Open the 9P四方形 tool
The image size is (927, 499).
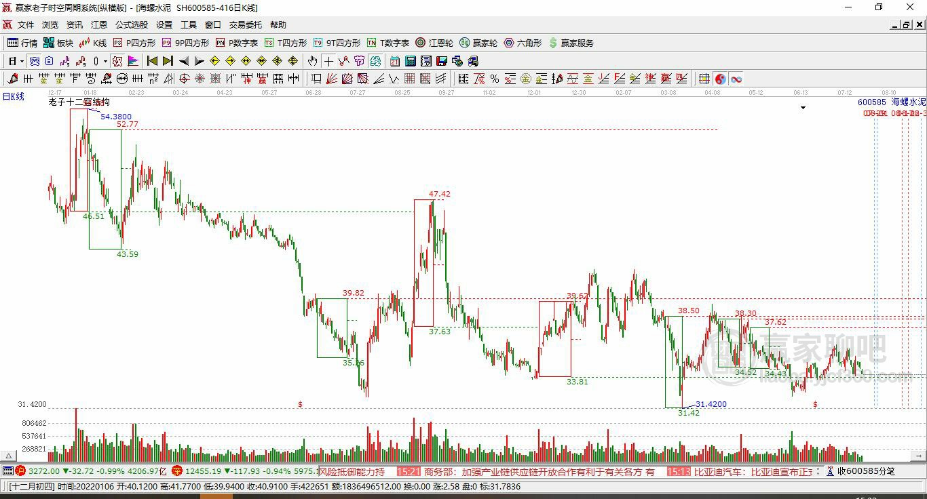pos(185,43)
